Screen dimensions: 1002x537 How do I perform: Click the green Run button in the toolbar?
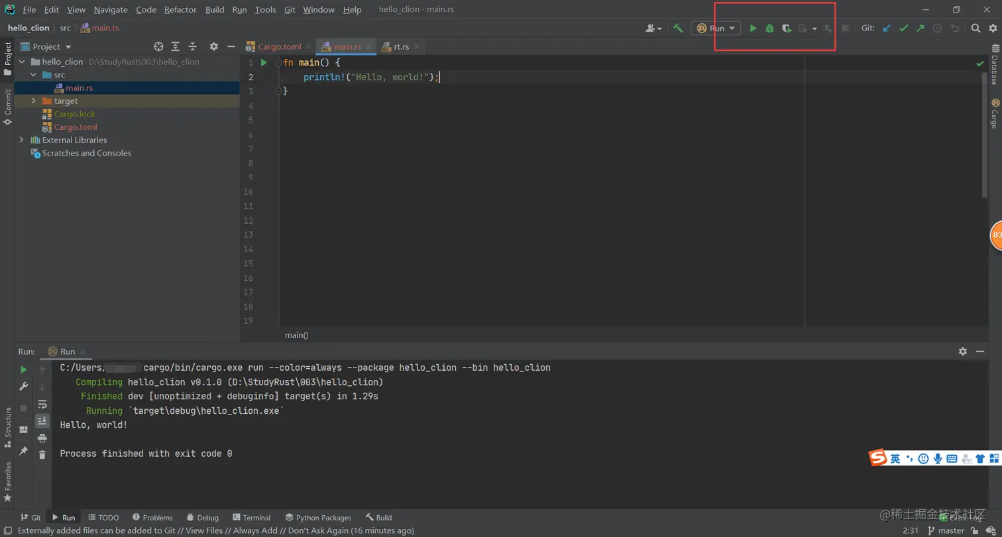coord(753,28)
